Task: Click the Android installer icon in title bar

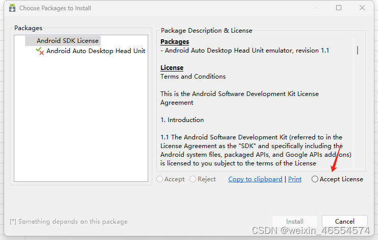Action: 12,8
